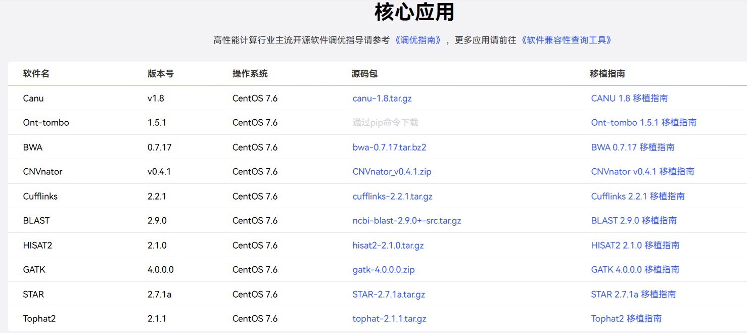This screenshot has height=333, width=747.
Task: Click CentOS 7.6 in the BLAST row
Action: coord(255,221)
